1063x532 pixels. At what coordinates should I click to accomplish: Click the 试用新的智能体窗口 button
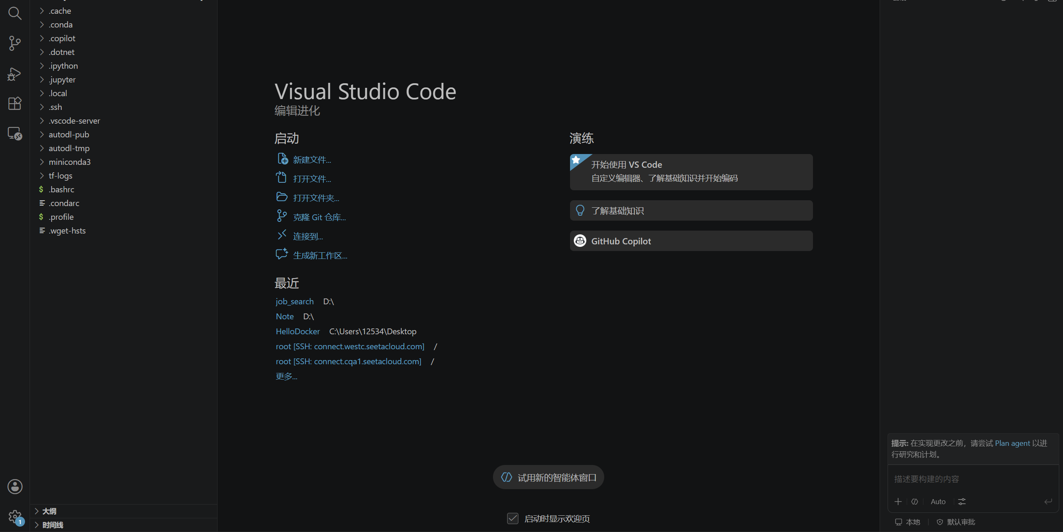pyautogui.click(x=548, y=477)
